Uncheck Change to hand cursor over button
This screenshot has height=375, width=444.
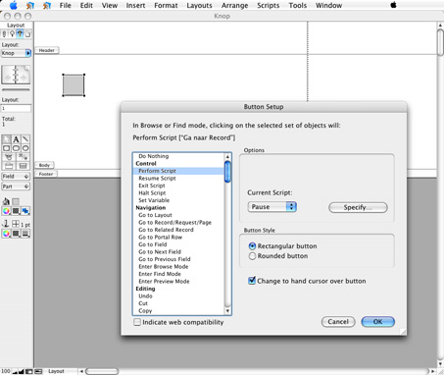tap(252, 281)
